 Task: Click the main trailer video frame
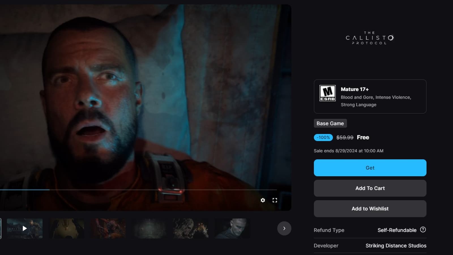pyautogui.click(x=146, y=107)
